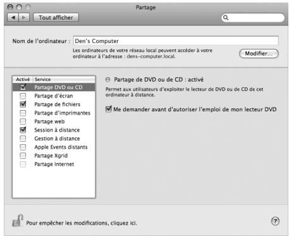Enable the Partage web checkbox
Image resolution: width=289 pixels, height=236 pixels.
[x=23, y=121]
